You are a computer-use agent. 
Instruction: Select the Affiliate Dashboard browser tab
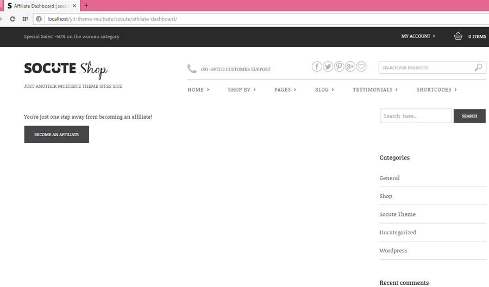point(41,6)
